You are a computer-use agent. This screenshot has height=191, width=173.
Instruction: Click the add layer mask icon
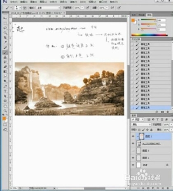click(148, 188)
